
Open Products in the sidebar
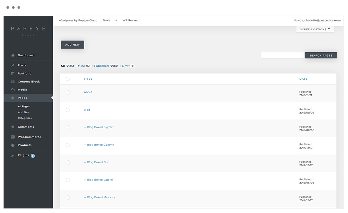click(25, 145)
